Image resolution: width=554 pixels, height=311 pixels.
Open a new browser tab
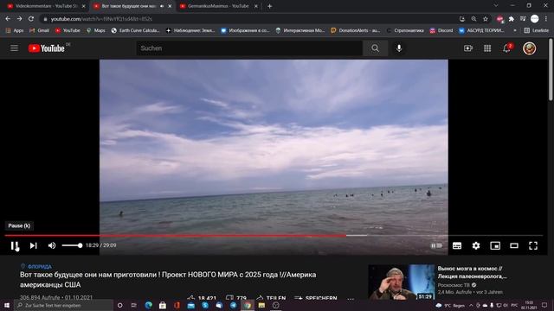pyautogui.click(x=269, y=6)
